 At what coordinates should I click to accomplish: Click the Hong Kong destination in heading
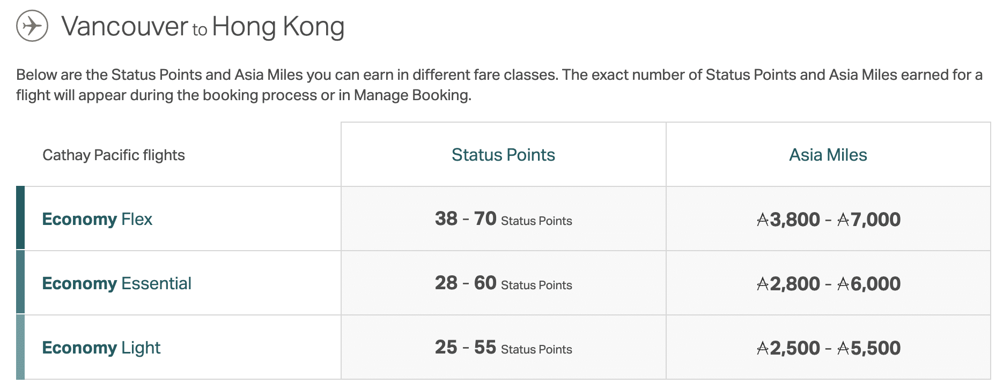[278, 26]
